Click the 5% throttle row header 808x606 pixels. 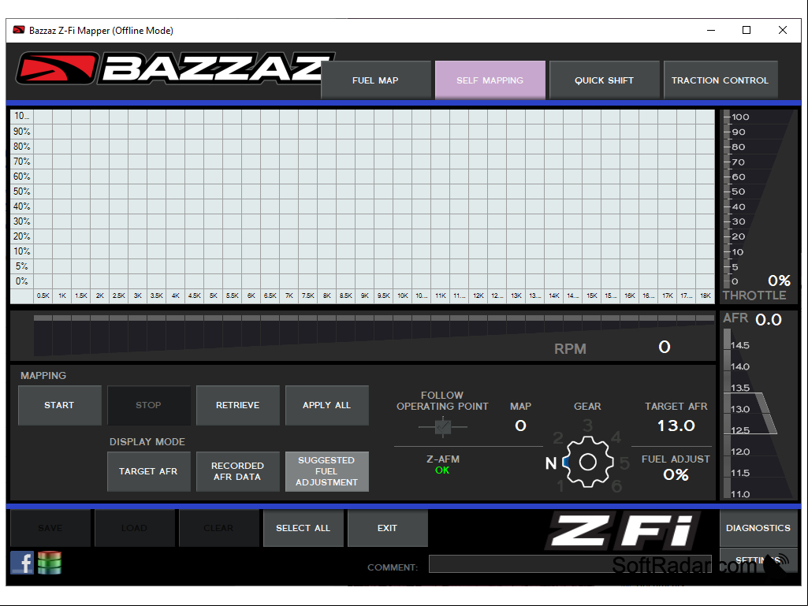tap(21, 266)
